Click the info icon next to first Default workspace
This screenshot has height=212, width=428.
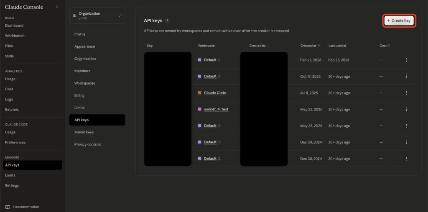point(219,60)
